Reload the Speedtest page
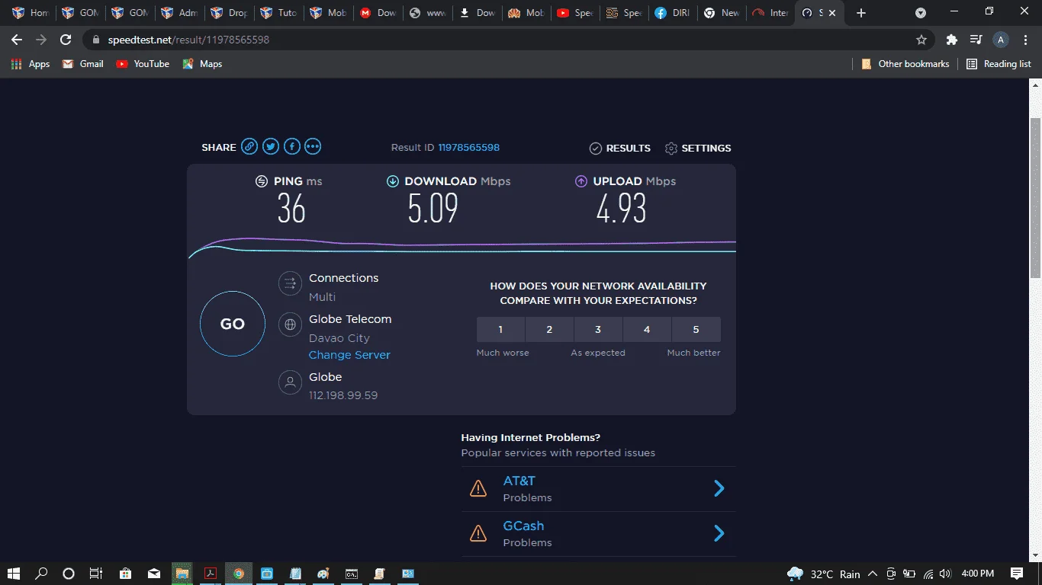 tap(66, 40)
